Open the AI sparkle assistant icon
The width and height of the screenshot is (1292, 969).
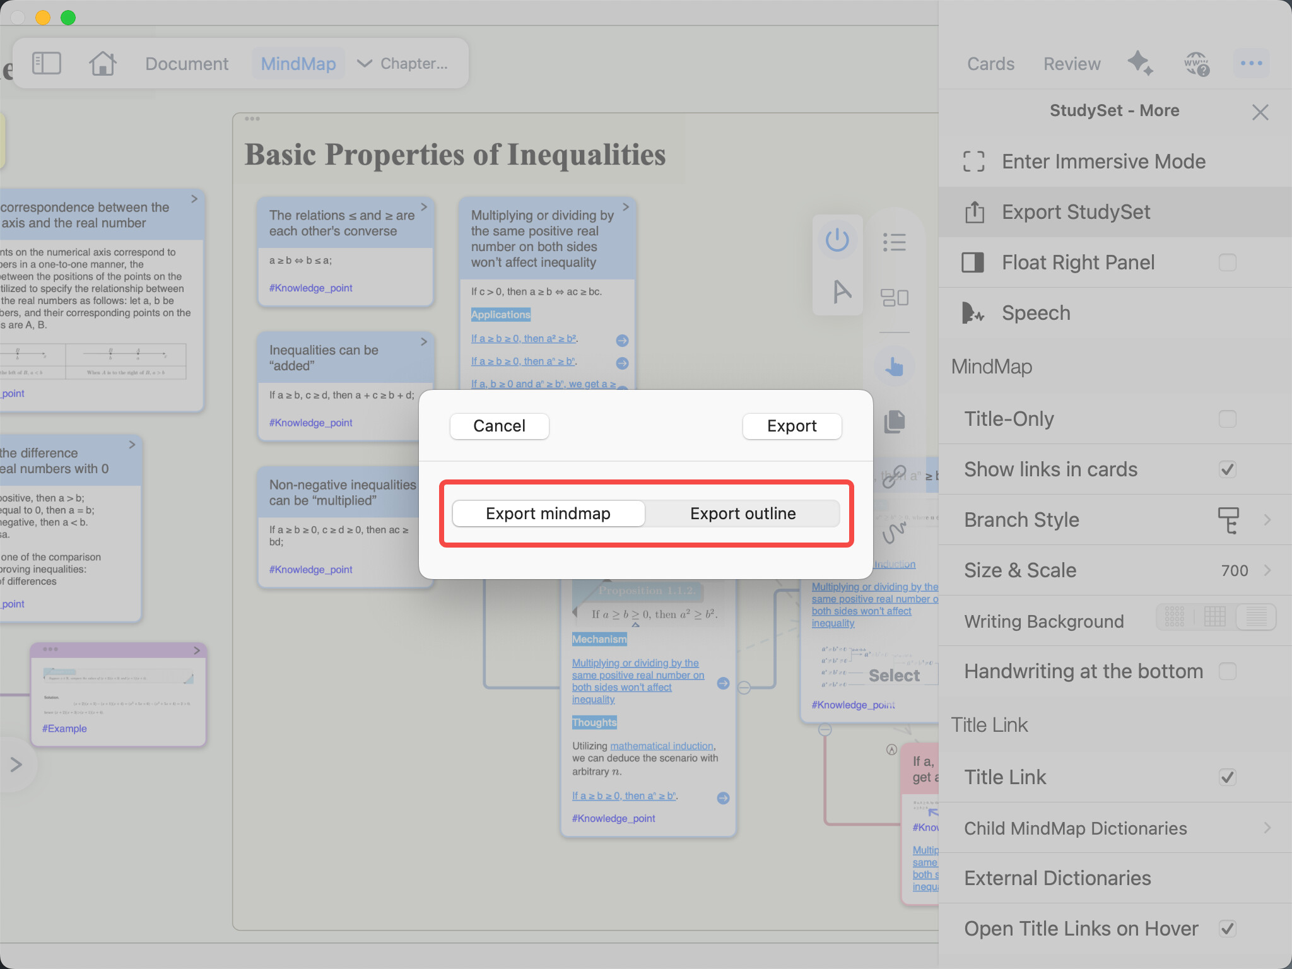coord(1140,63)
